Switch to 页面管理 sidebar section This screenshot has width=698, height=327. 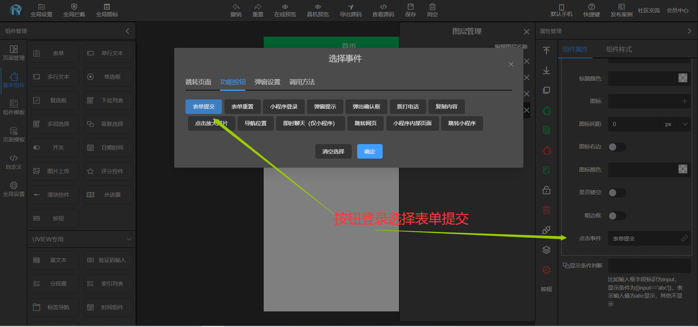coord(14,53)
